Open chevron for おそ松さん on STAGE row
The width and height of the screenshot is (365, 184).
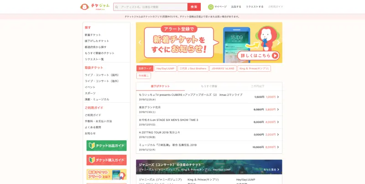tap(278, 122)
